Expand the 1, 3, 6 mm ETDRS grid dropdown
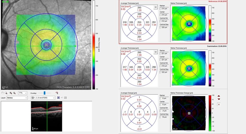 pos(43,98)
